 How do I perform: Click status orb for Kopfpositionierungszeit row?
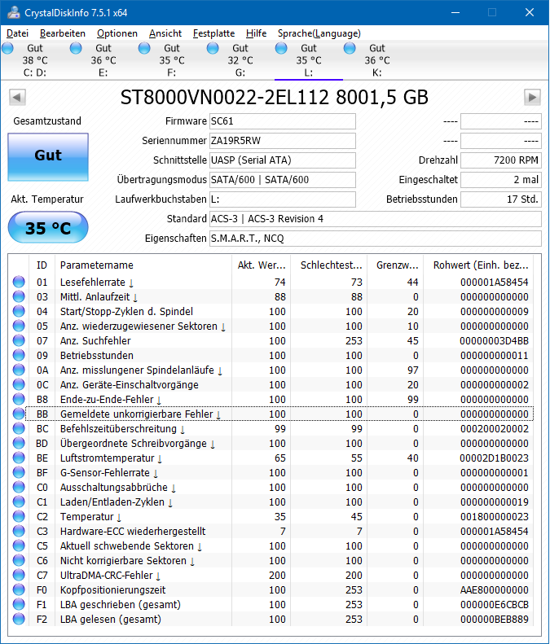[x=19, y=589]
